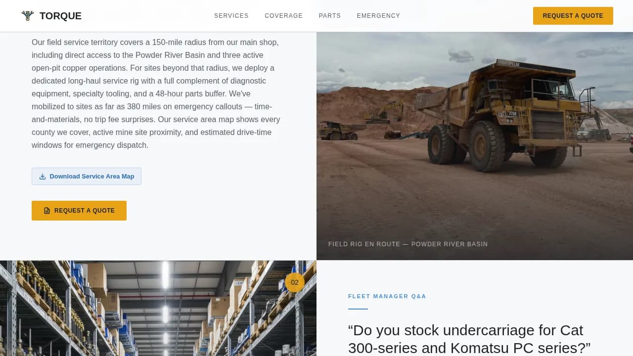Open the SERVICES menu item

pos(231,15)
